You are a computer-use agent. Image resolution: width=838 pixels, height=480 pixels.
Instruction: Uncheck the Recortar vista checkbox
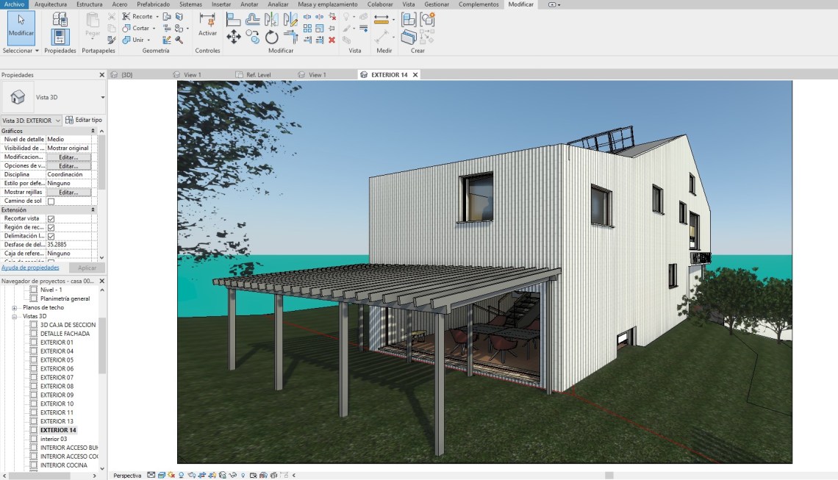coord(51,218)
